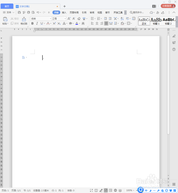Apply 标题 2 style

(169, 21)
